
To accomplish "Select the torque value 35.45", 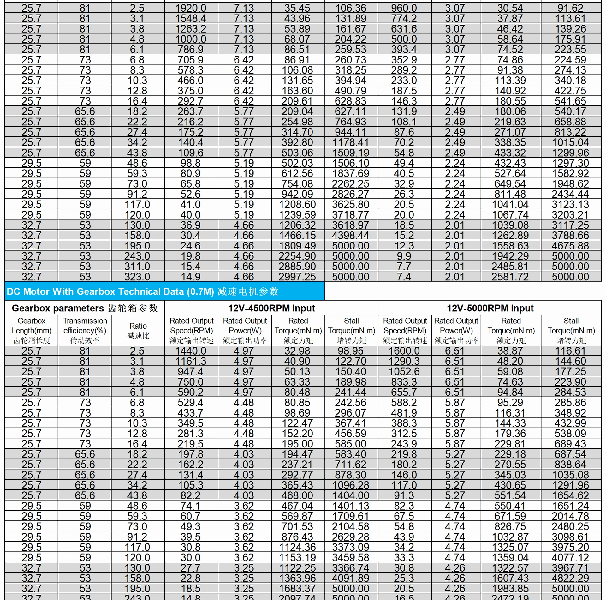I will pyautogui.click(x=297, y=8).
